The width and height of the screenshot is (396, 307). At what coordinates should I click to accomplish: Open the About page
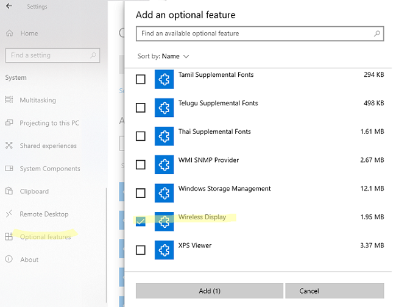(x=29, y=259)
